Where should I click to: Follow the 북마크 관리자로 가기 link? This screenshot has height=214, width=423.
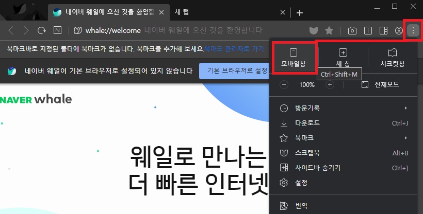234,49
